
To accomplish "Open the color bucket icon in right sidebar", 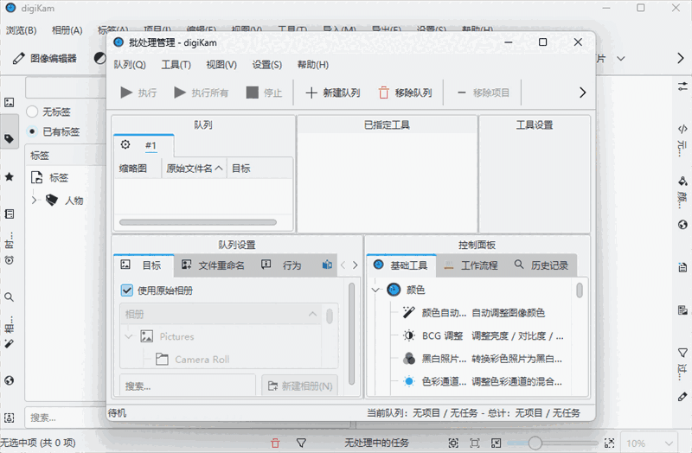I will [682, 181].
